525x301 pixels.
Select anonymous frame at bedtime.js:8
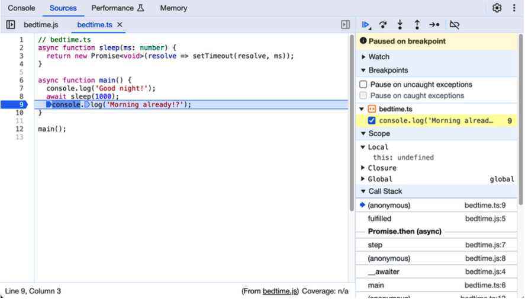pos(436,258)
